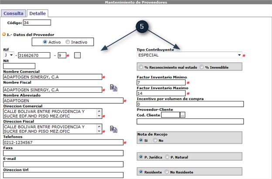
Task: Click Direccion Comercial scroll down arrow
Action: point(99,116)
